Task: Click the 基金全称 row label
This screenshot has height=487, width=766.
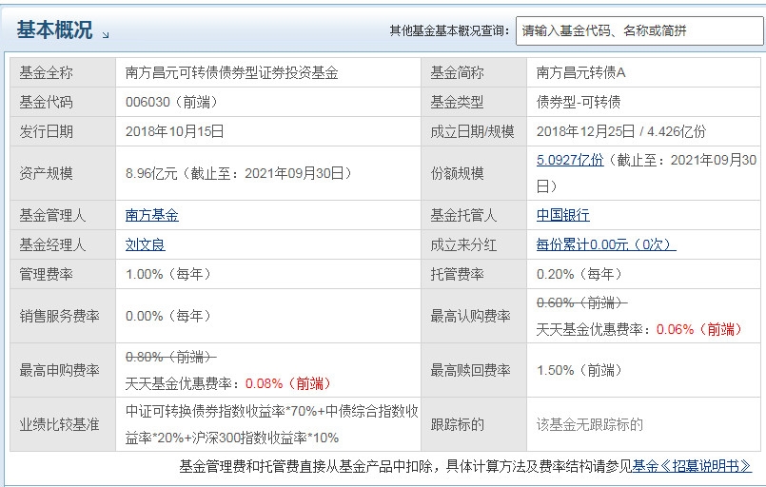Action: coord(46,73)
